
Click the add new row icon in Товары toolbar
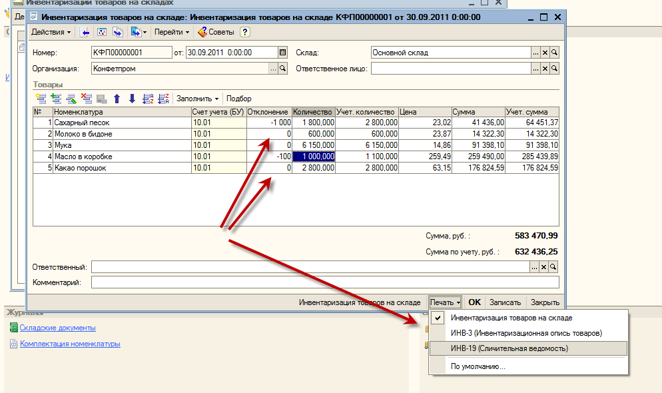click(x=41, y=99)
